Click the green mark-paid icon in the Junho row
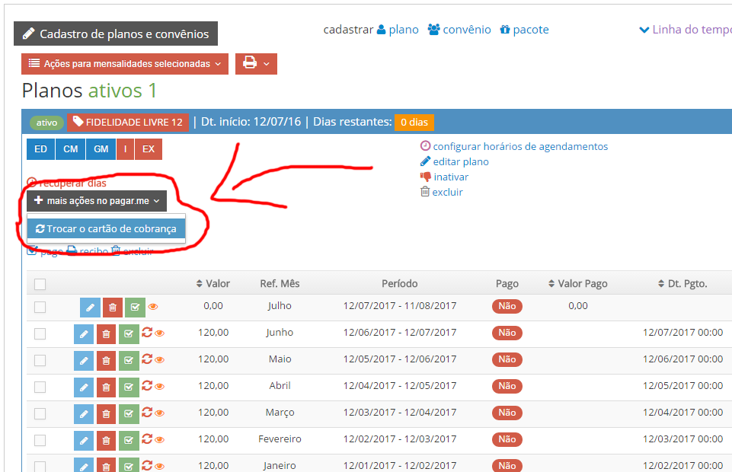The image size is (732, 472). click(129, 333)
